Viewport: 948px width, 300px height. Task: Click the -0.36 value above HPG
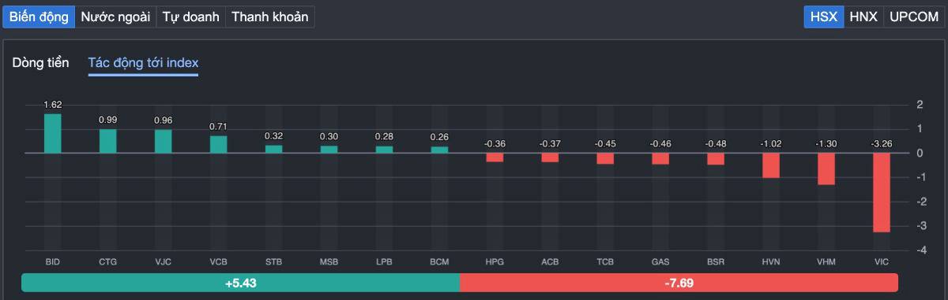coord(495,143)
